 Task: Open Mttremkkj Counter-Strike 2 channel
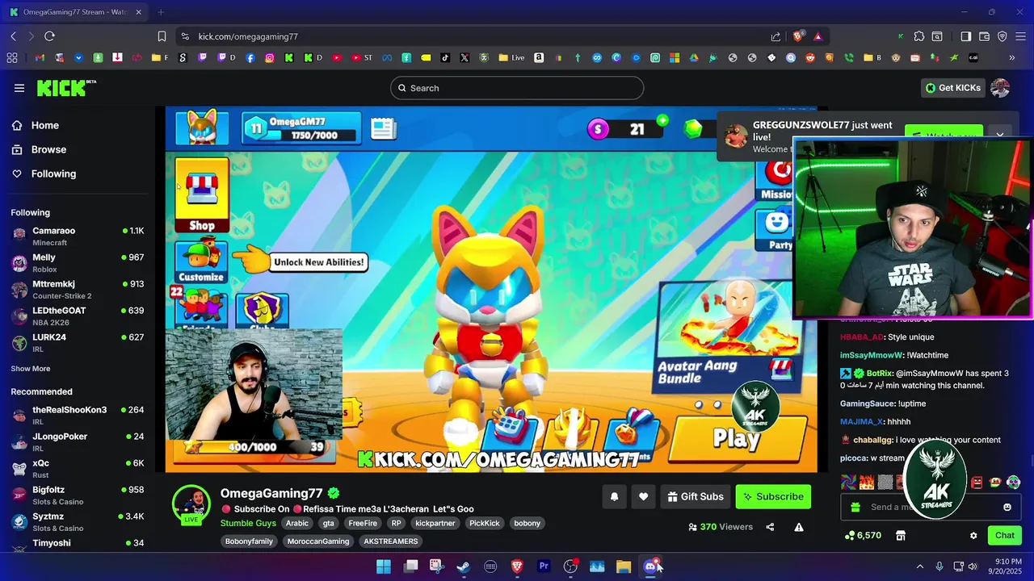(x=78, y=290)
